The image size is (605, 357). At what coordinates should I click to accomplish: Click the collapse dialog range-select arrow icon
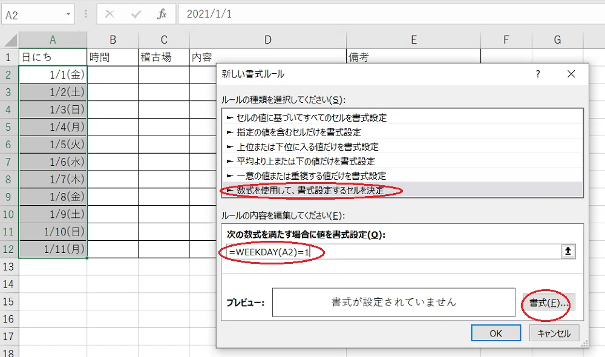point(568,251)
